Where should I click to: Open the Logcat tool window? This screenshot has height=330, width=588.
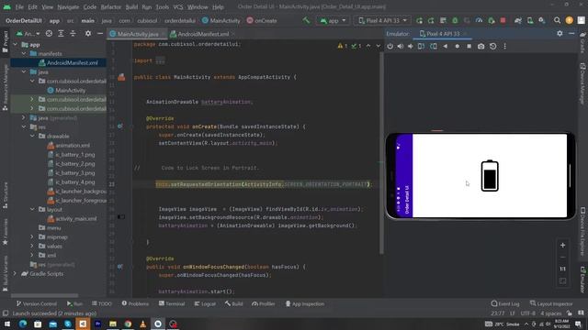[205, 303]
